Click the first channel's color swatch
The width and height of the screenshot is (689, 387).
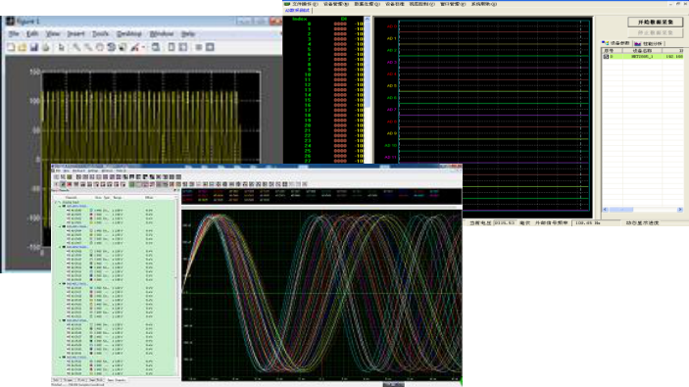(91, 211)
